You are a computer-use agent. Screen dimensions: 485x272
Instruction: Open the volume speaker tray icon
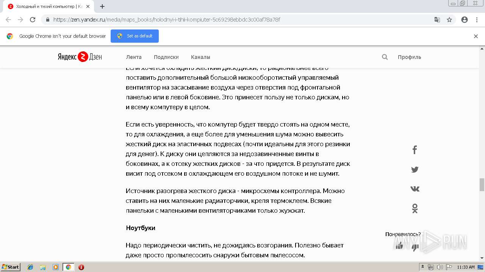(440, 267)
